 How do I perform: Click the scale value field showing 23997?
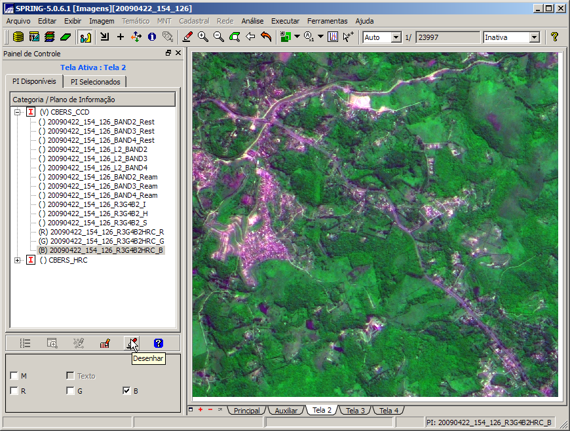[x=447, y=37]
